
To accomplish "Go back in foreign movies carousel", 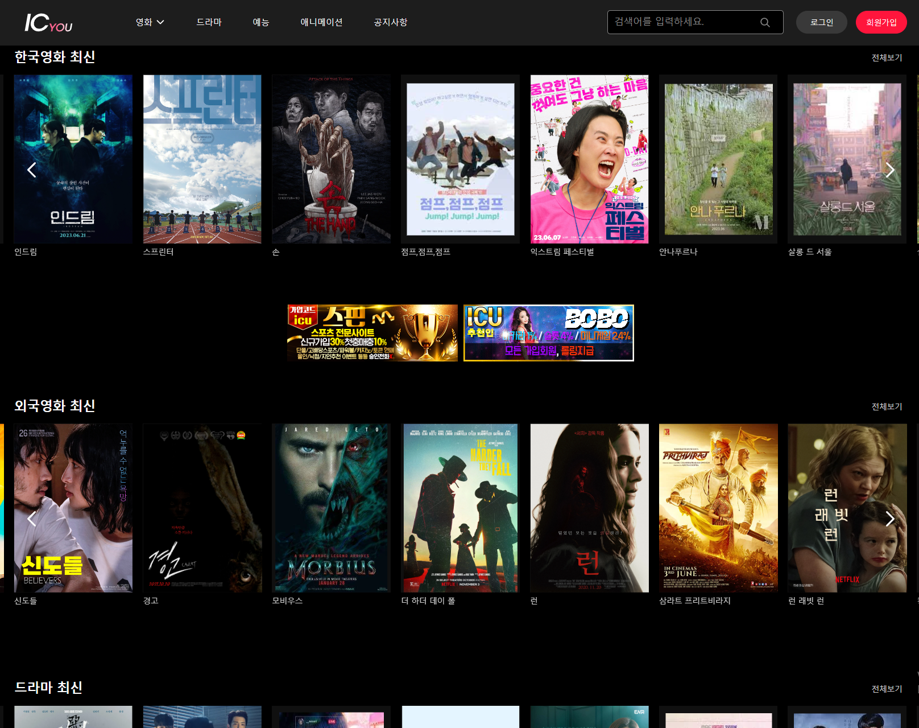I will [32, 519].
